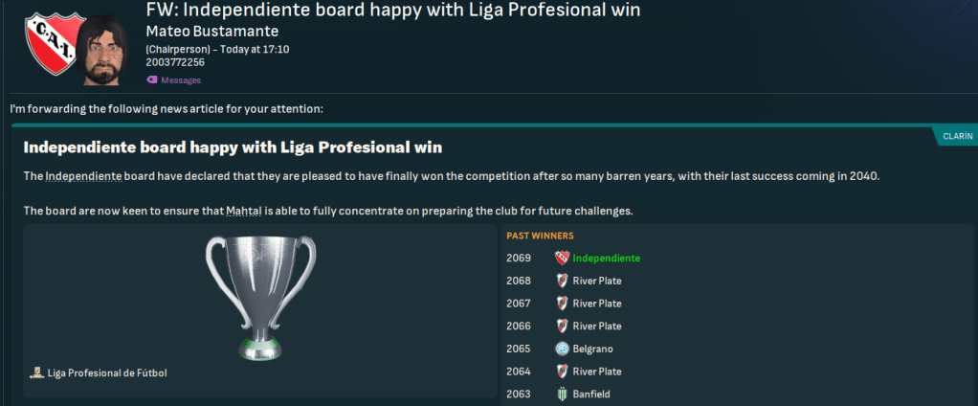Click the Belgrano badge for 2065

click(x=562, y=349)
